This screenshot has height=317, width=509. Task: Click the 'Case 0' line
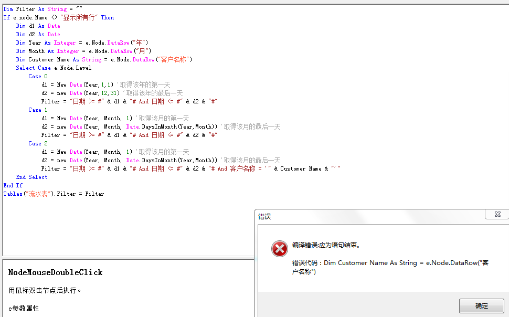click(38, 76)
